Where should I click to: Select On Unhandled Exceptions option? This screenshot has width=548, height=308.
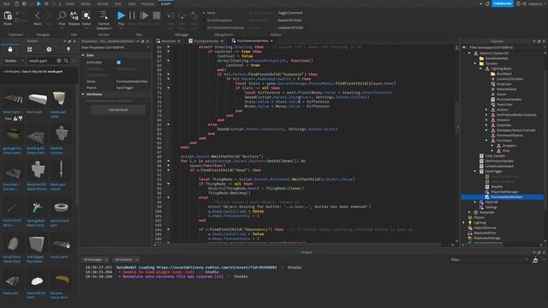tap(225, 27)
